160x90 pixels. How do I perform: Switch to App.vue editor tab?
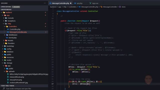95,3
